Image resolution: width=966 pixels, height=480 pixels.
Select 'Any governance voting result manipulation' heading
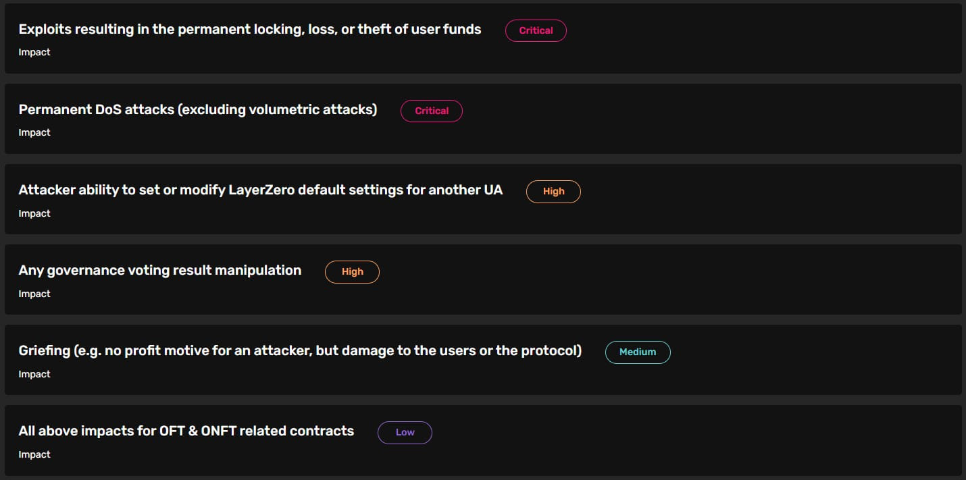(x=159, y=271)
